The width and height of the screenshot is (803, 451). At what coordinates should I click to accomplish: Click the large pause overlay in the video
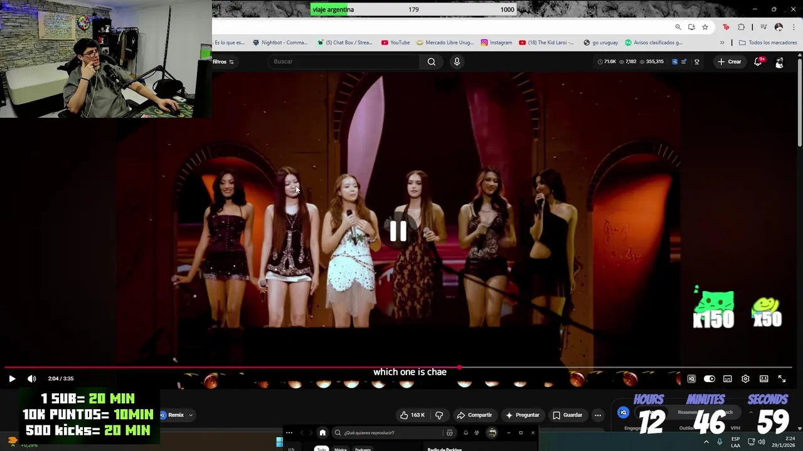point(398,232)
